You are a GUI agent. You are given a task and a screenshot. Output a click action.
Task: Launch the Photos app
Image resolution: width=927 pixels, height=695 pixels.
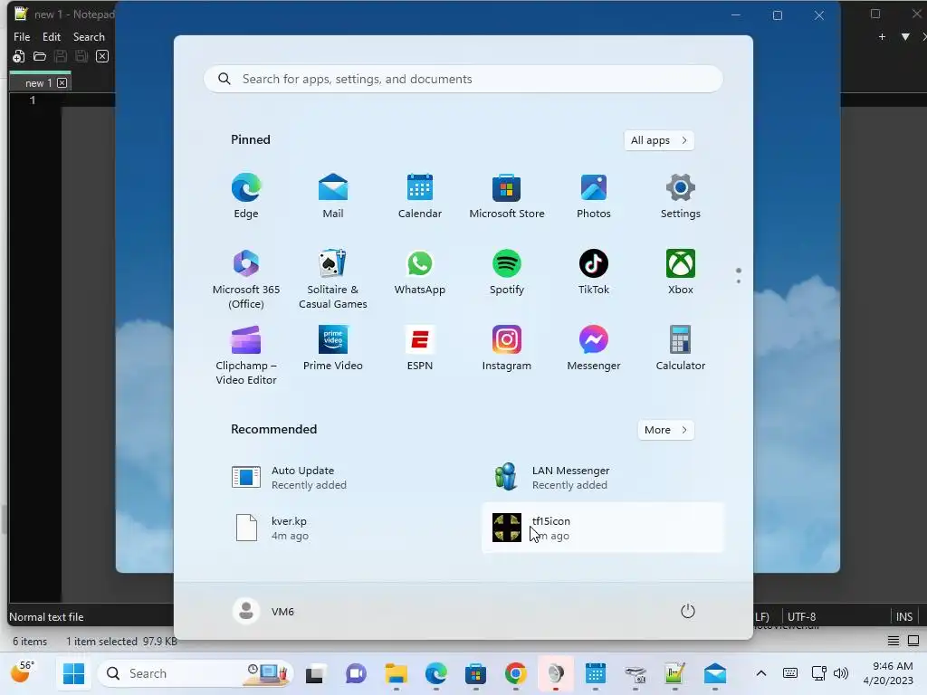coord(594,196)
